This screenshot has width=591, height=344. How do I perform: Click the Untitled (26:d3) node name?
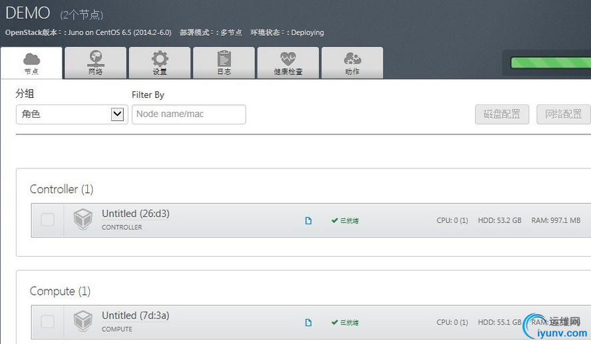pos(136,214)
